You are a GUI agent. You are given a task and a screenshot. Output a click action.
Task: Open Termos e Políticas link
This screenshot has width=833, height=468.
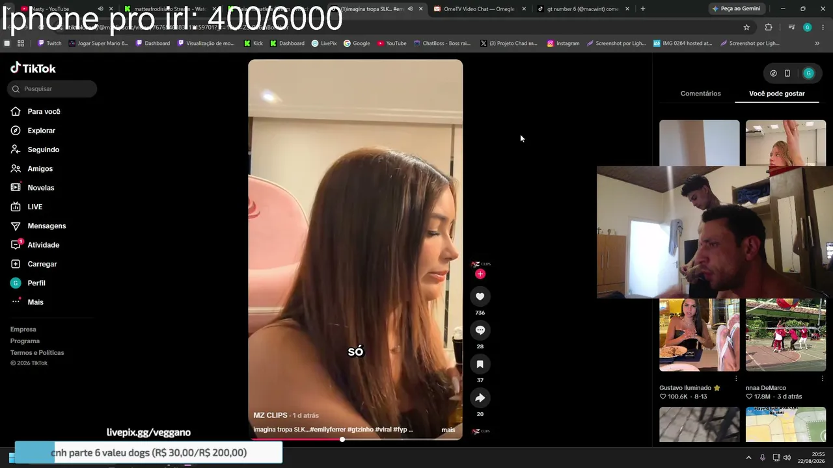(x=37, y=353)
